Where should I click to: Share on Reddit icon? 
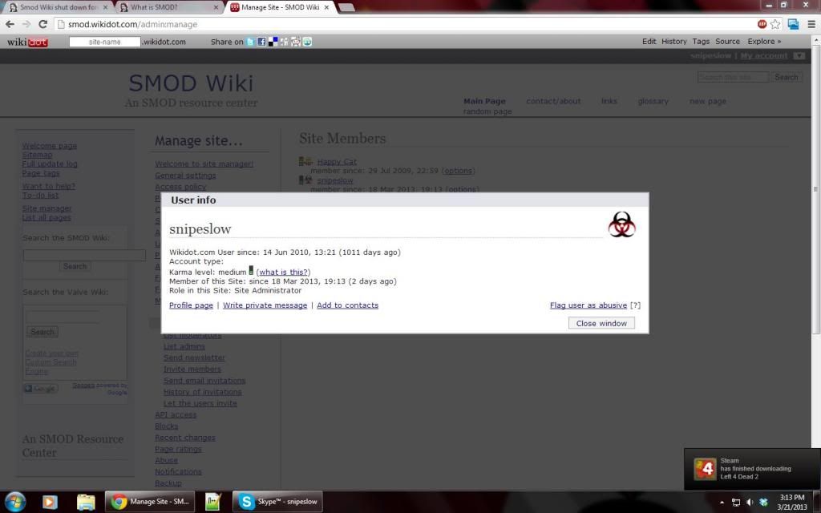click(296, 42)
